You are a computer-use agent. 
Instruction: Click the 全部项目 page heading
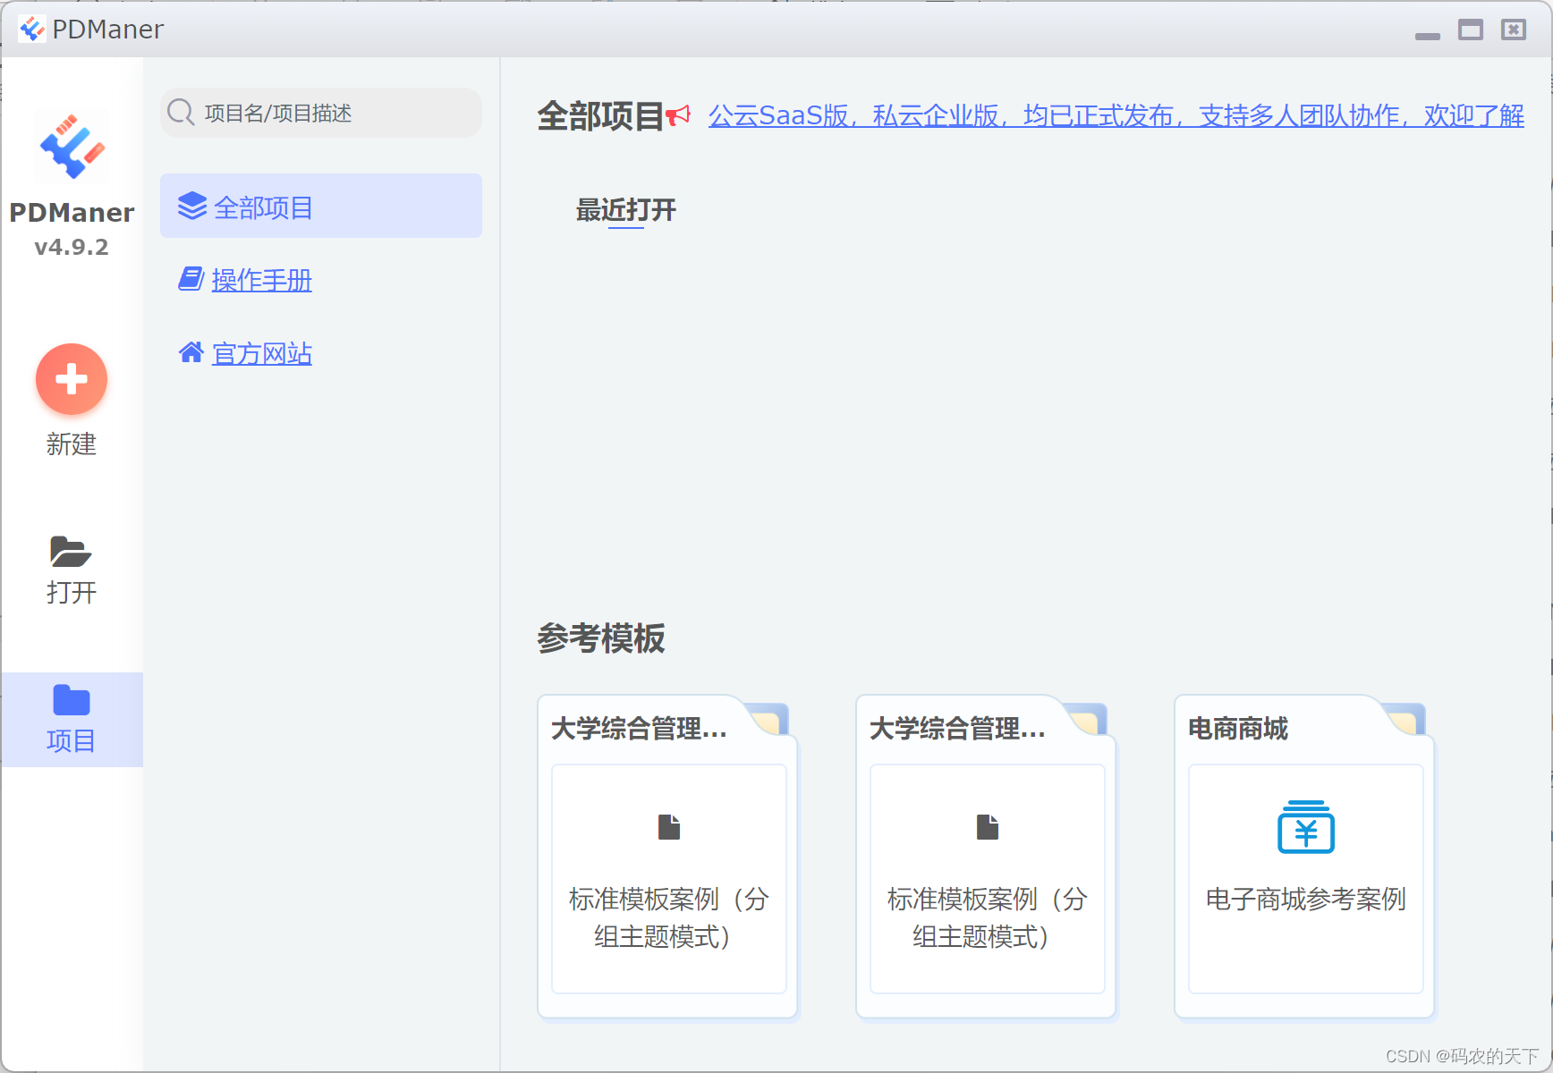point(600,116)
